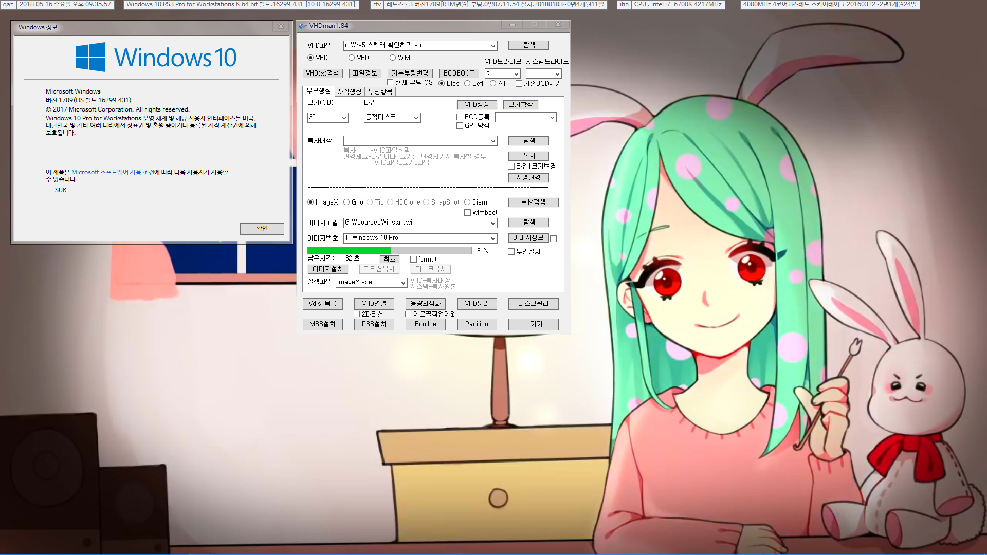
Task: Expand the 동적디스크 type dropdown
Action: pos(416,118)
